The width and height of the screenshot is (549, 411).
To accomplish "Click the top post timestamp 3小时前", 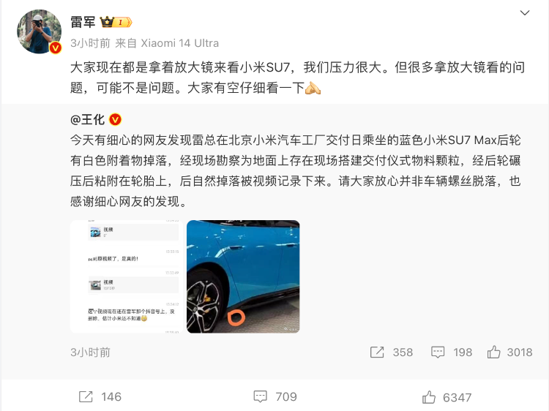I will pyautogui.click(x=90, y=43).
